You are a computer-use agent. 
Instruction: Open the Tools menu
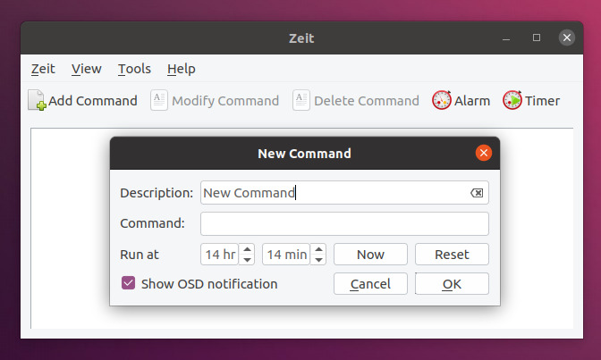[x=134, y=69]
